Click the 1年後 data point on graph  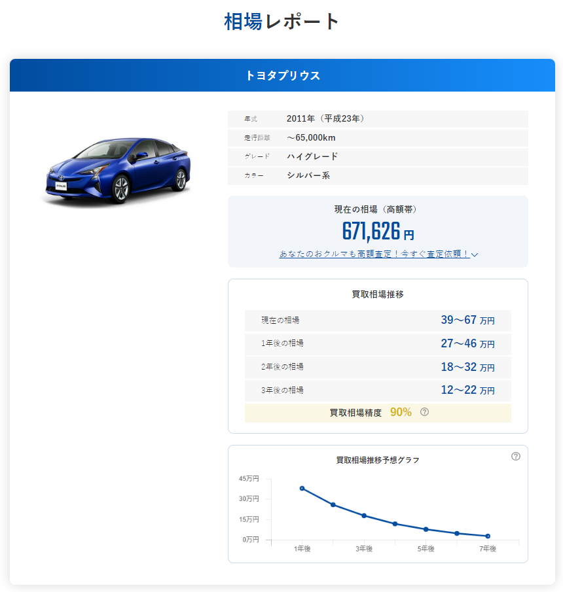click(302, 488)
